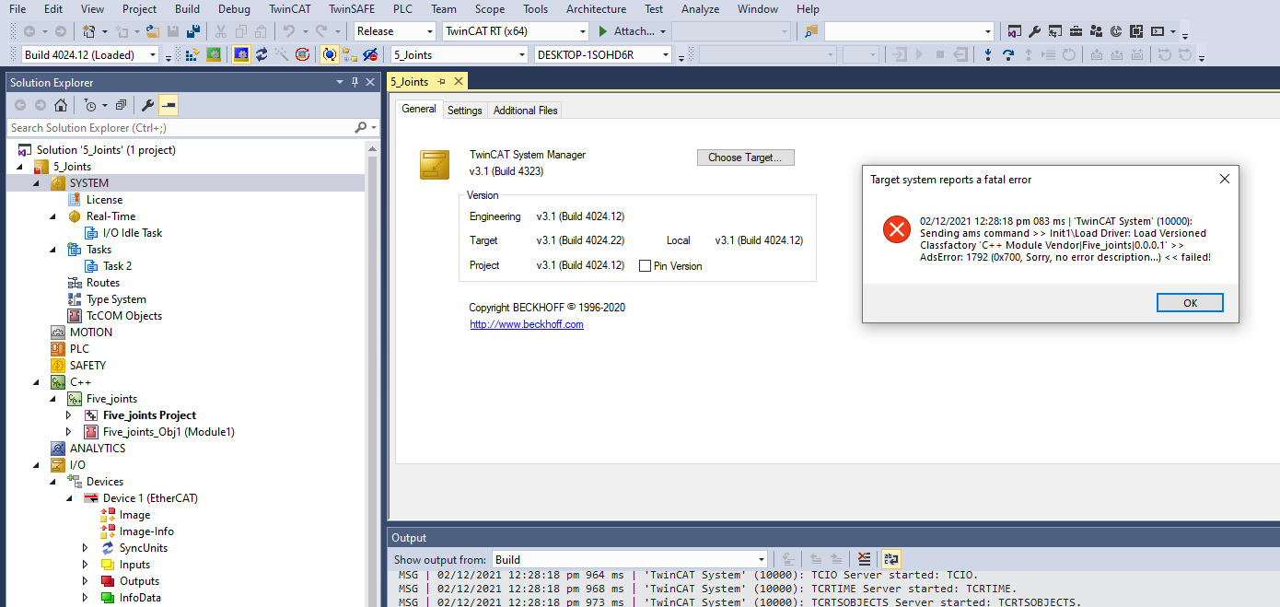The height and width of the screenshot is (607, 1280).
Task: Click the Step Over curved-arrow icon
Action: (1008, 54)
